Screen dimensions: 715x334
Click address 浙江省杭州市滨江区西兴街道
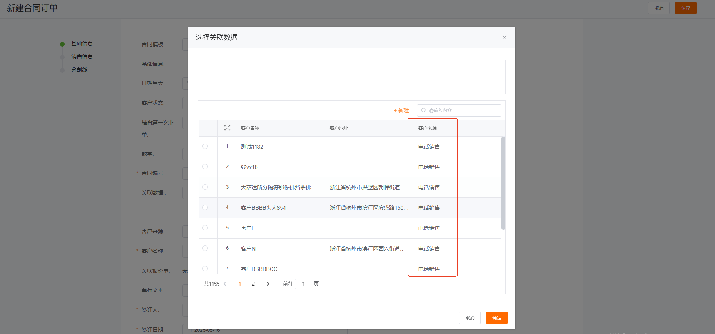click(367, 249)
